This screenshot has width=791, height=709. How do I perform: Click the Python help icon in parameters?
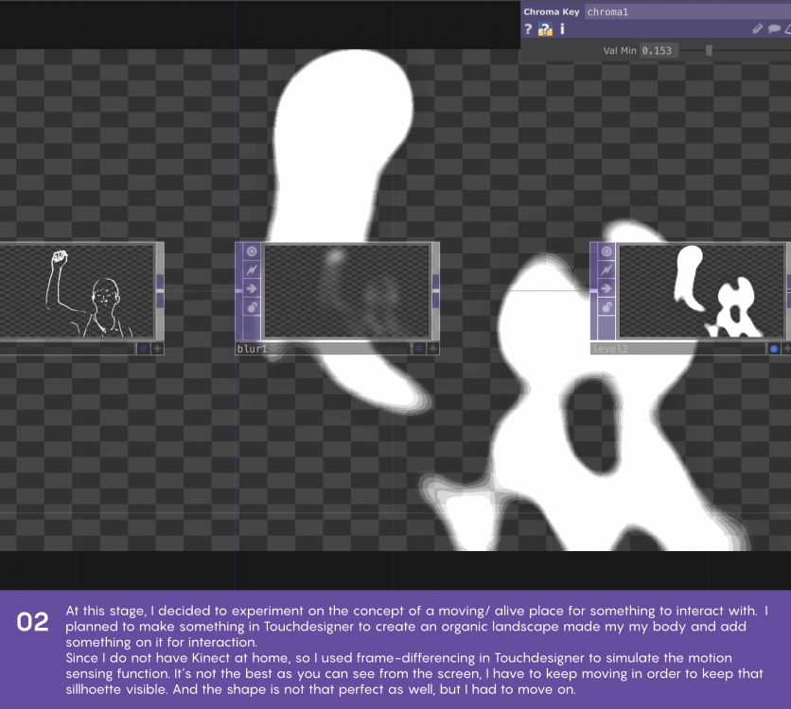[x=545, y=29]
